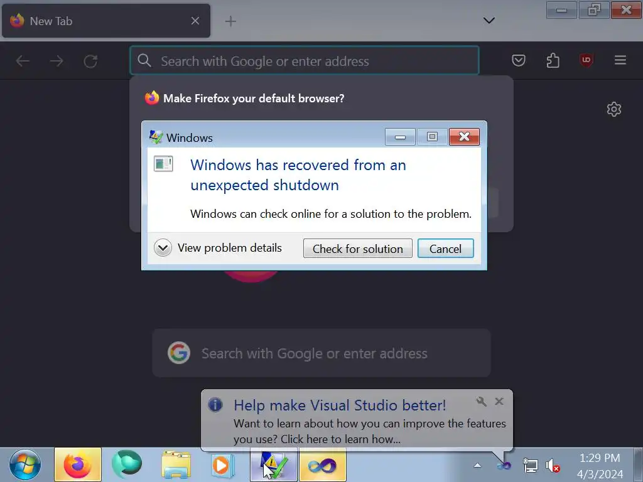Click the Visual Studio balloon title
This screenshot has width=643, height=482.
[340, 405]
